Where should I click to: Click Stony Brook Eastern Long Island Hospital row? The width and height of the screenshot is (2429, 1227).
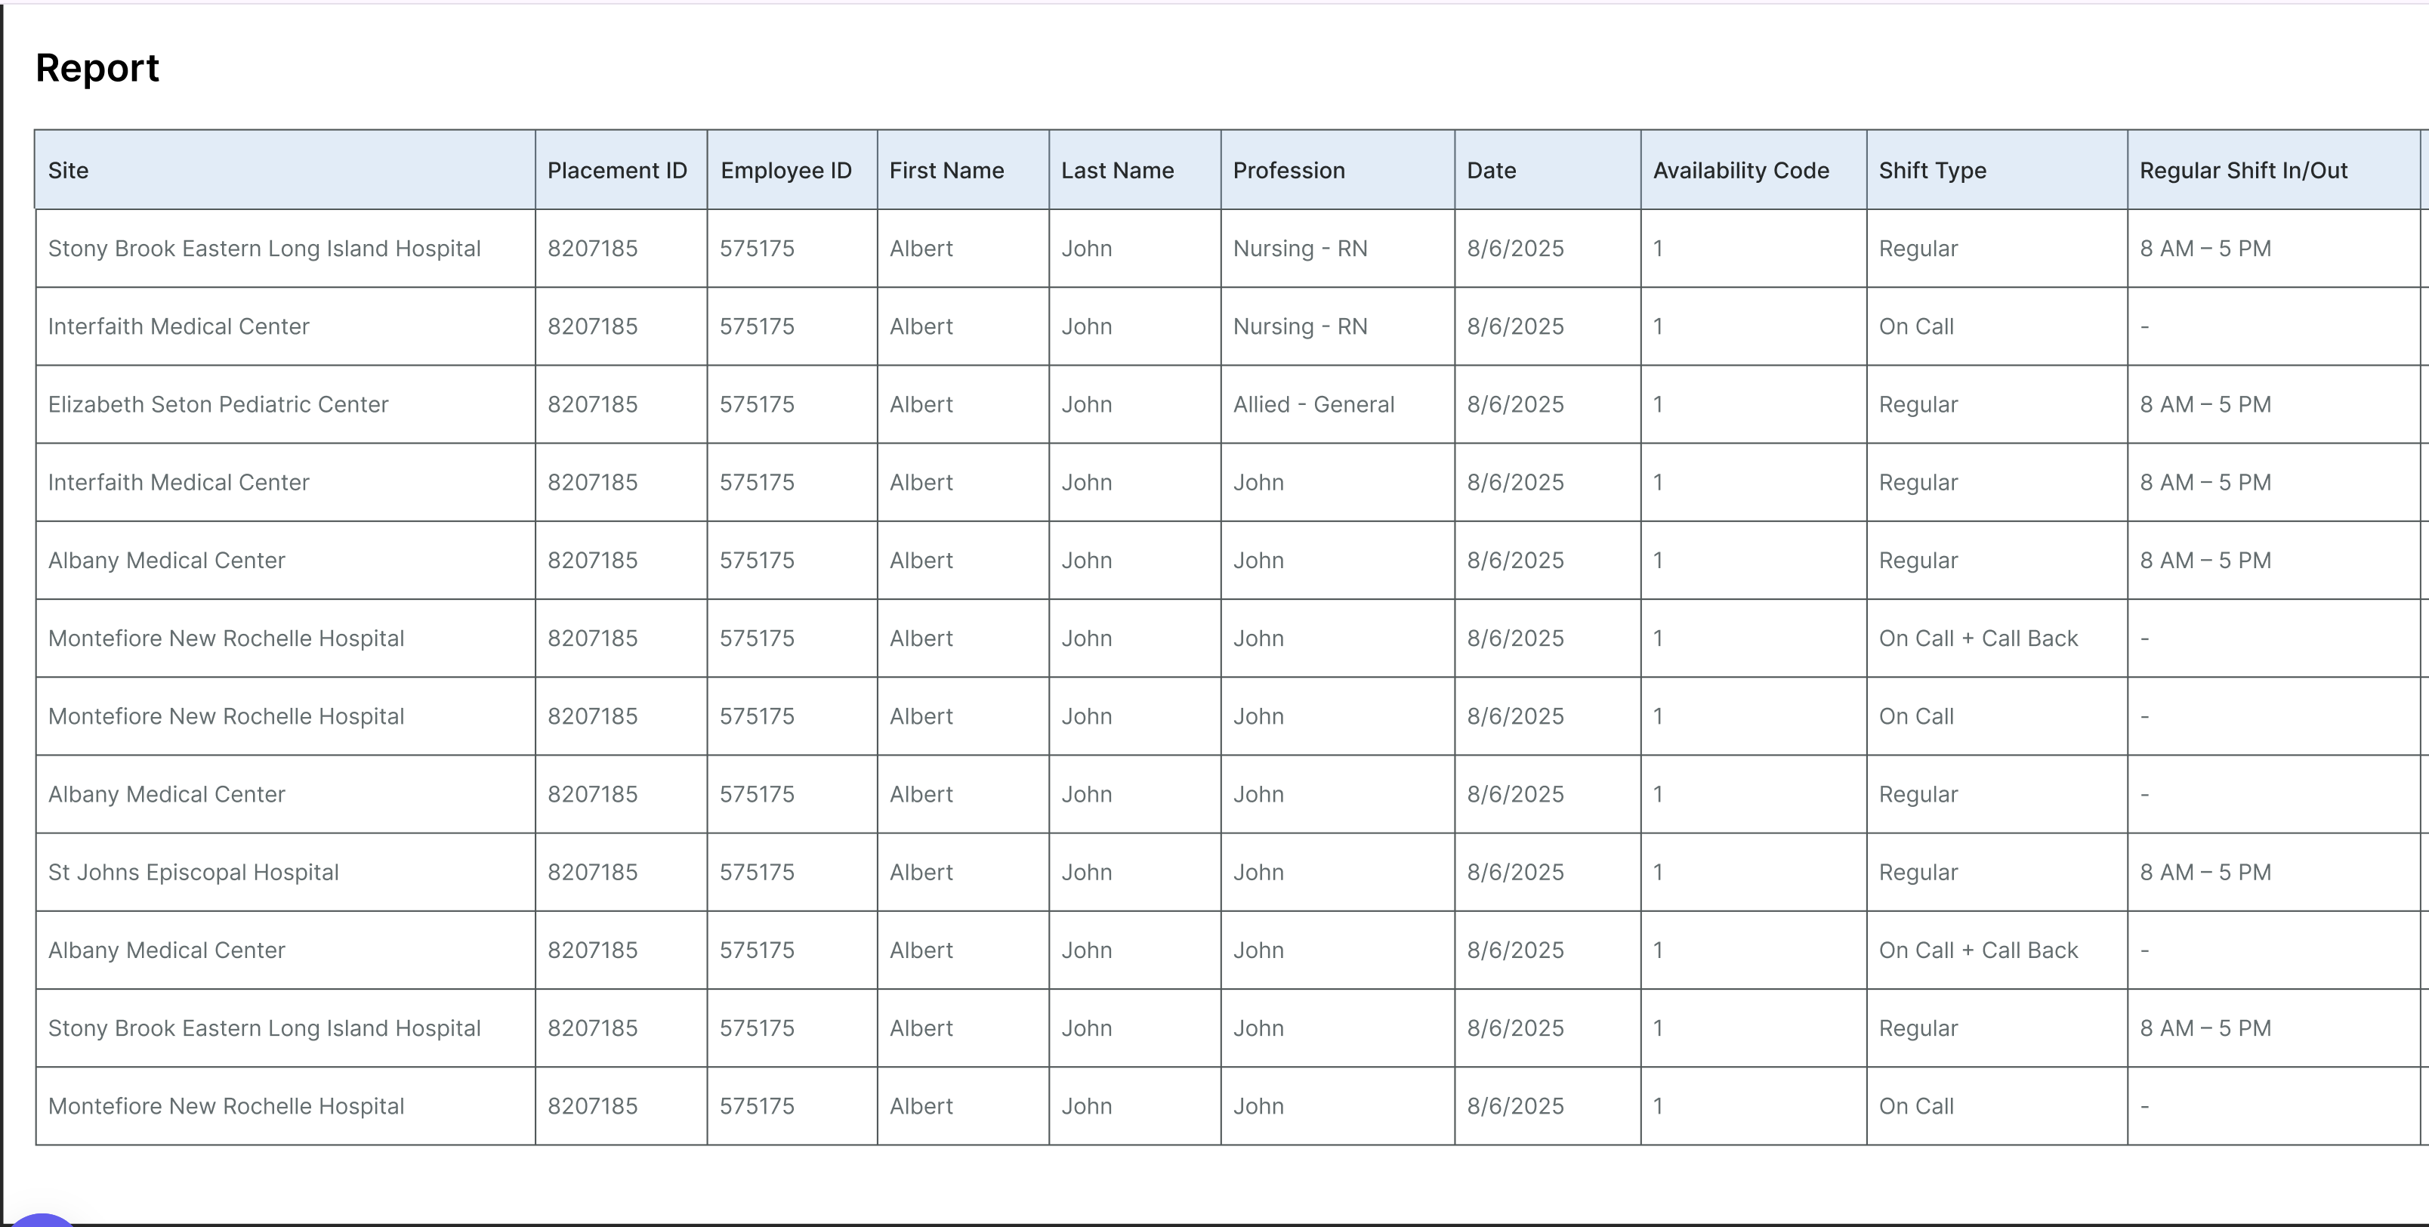click(265, 248)
